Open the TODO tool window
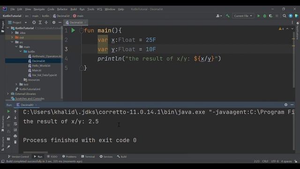The image size is (300, 169). [52, 156]
